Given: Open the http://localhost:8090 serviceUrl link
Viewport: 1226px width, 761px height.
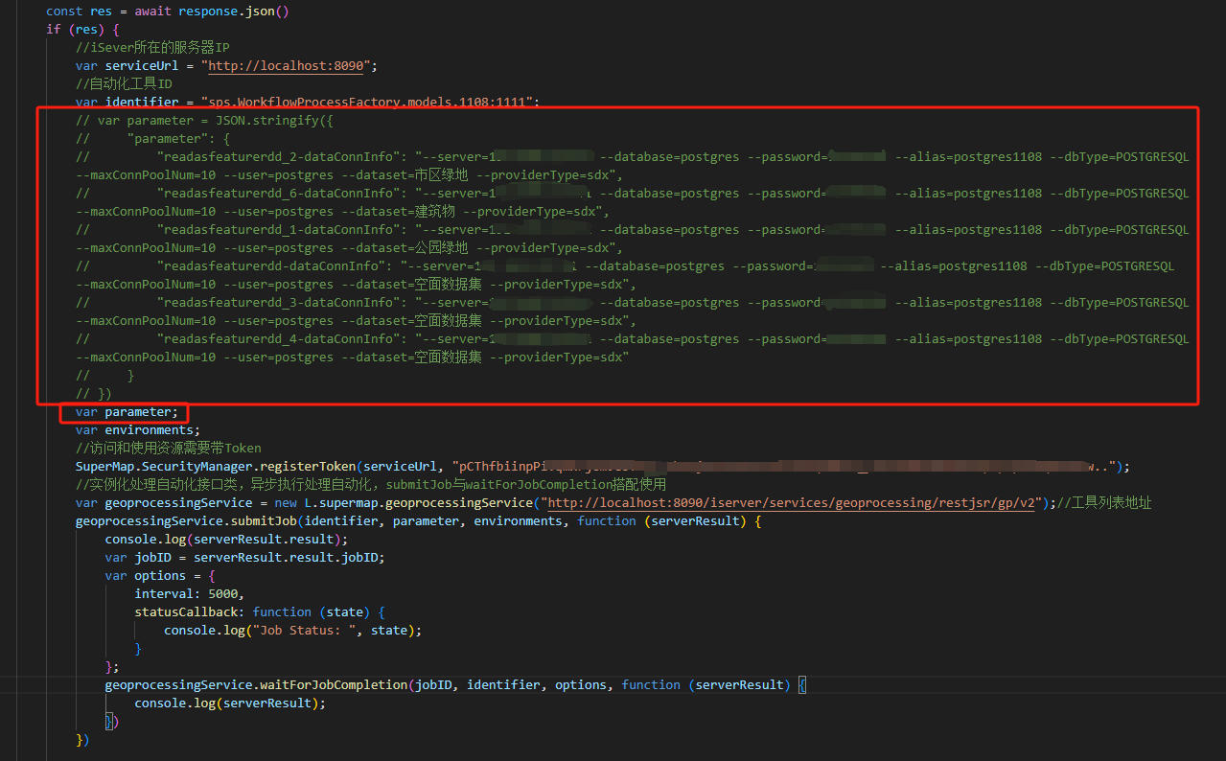Looking at the screenshot, I should click(286, 66).
